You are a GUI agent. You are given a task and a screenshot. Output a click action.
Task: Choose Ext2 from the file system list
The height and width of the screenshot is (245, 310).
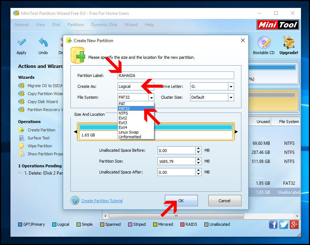(136, 118)
